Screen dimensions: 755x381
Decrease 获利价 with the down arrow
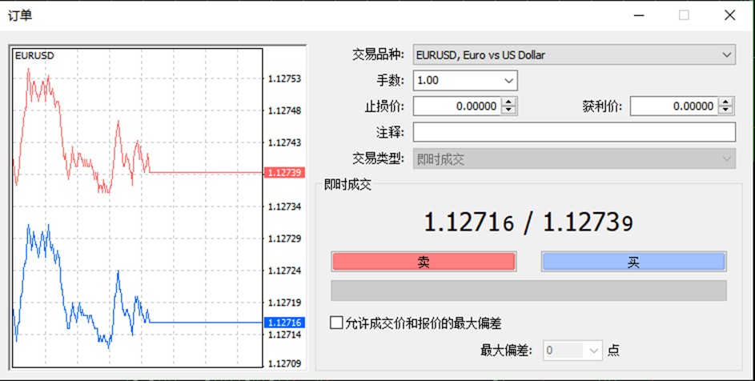coord(725,110)
